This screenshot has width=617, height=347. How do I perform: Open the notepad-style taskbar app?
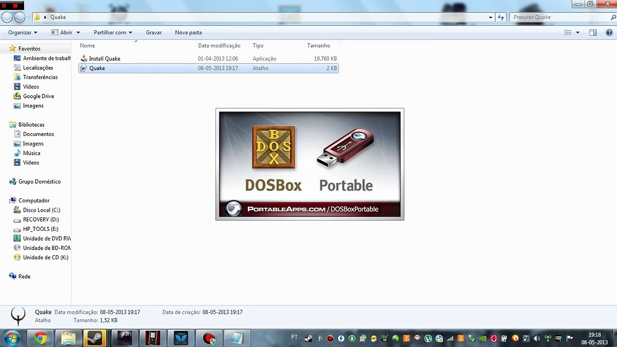click(x=237, y=339)
